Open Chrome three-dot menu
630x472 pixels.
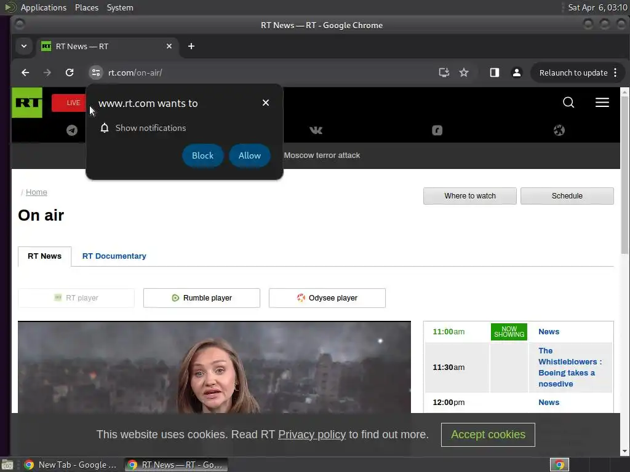[x=615, y=73]
